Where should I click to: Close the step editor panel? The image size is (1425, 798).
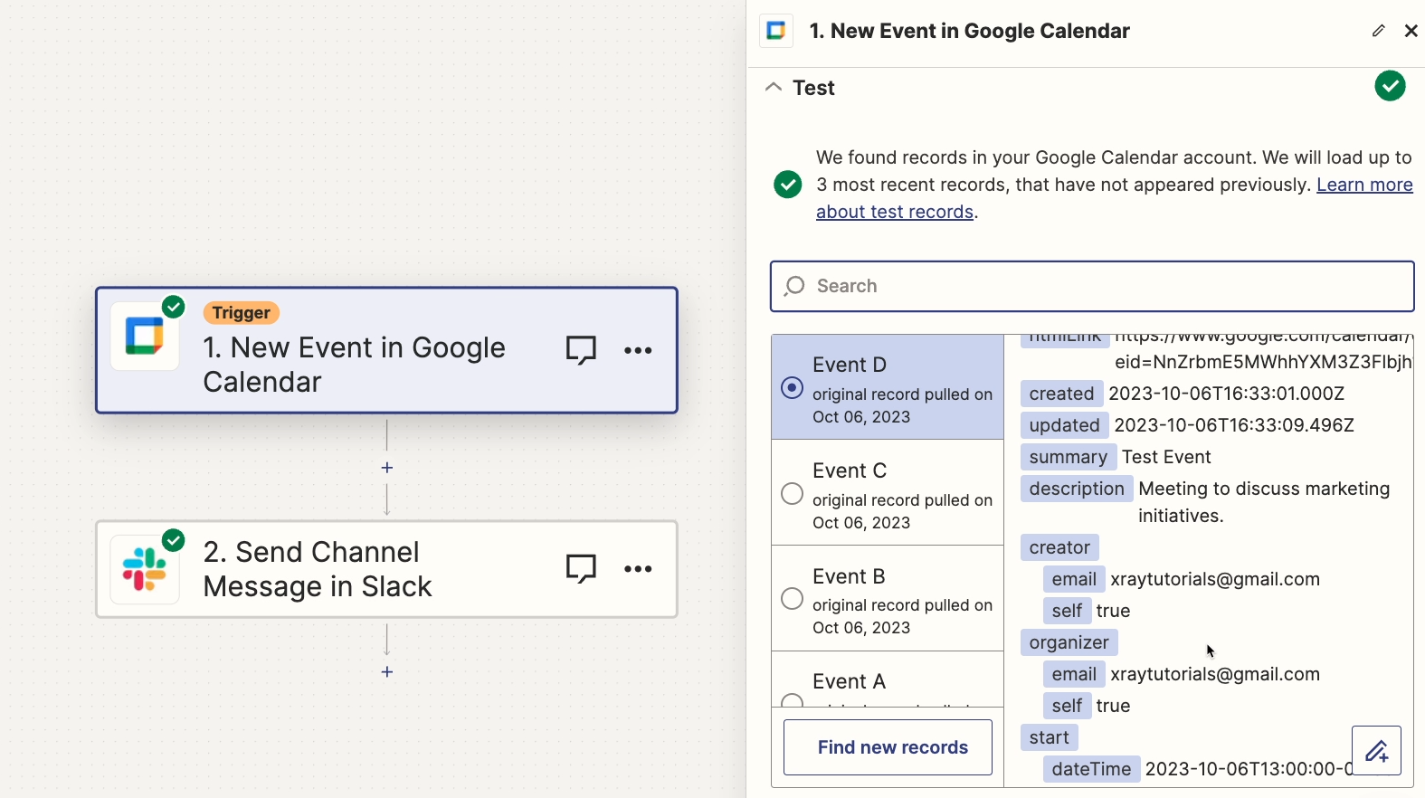[x=1411, y=31]
